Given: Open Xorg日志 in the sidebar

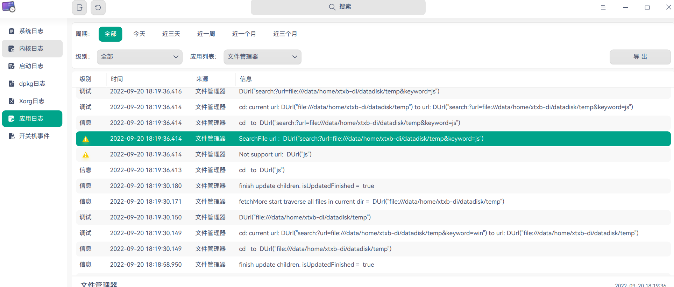Looking at the screenshot, I should (32, 101).
